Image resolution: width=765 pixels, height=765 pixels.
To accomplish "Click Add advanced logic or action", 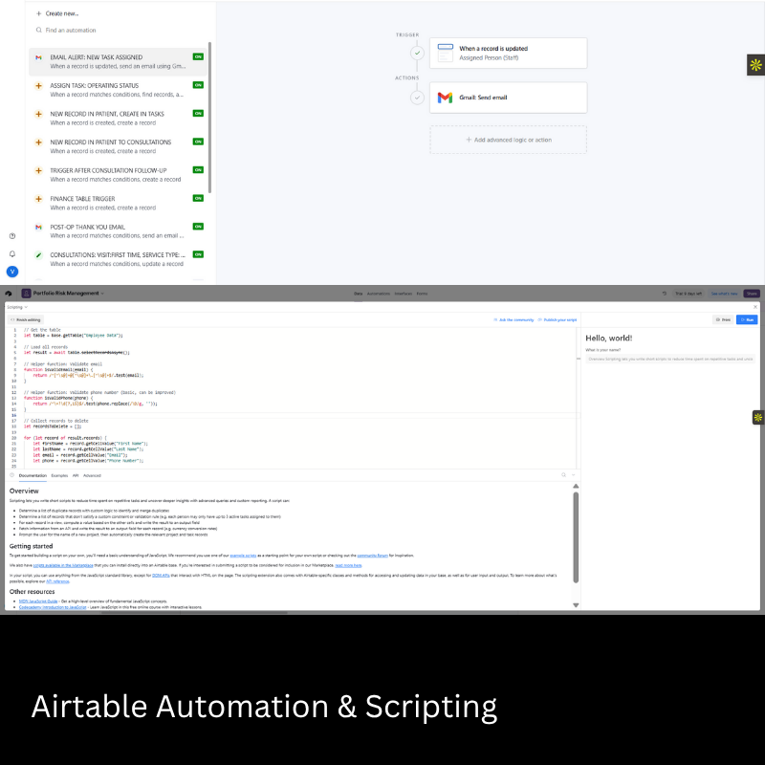I will [509, 140].
